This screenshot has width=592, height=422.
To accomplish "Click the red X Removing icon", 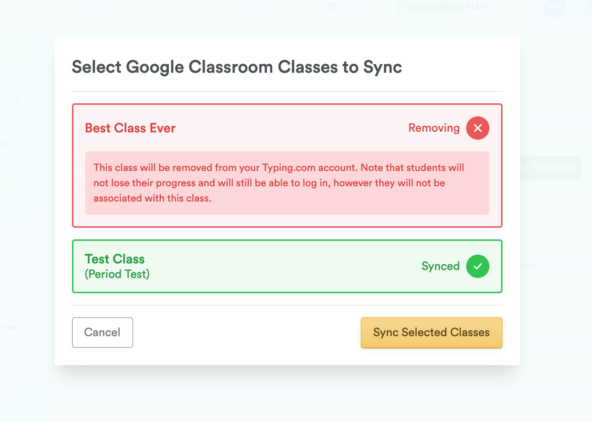I will 477,128.
